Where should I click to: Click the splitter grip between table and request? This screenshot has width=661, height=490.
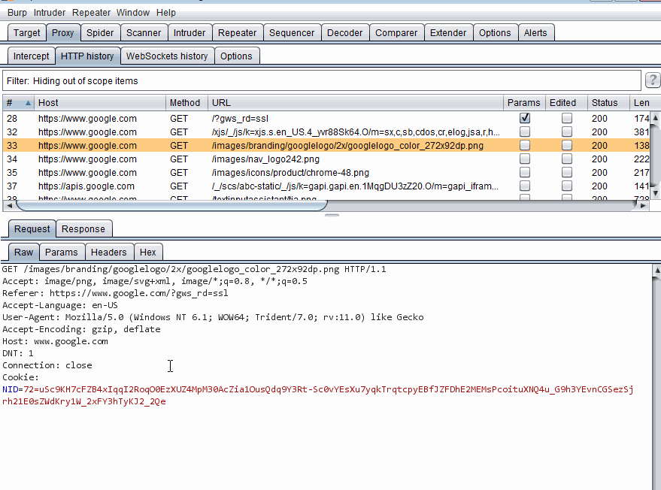point(330,216)
